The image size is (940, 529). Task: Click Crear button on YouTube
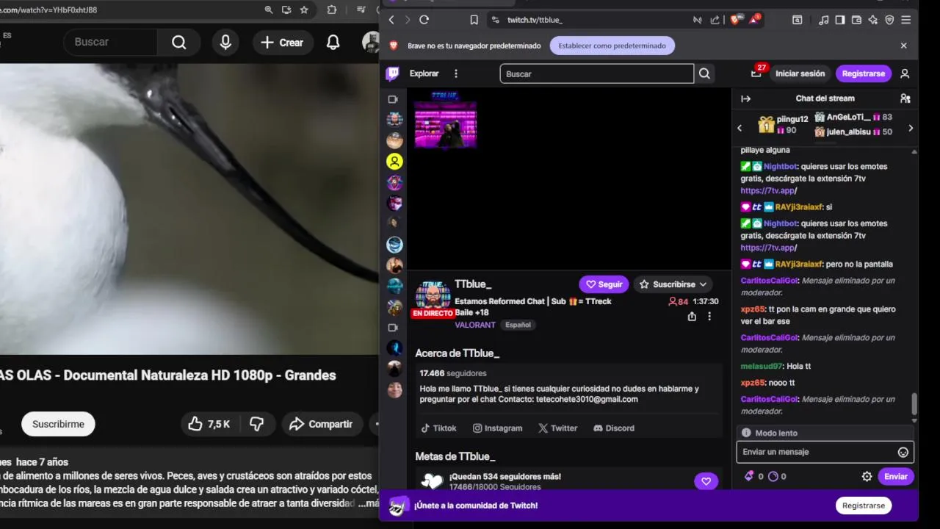[282, 43]
